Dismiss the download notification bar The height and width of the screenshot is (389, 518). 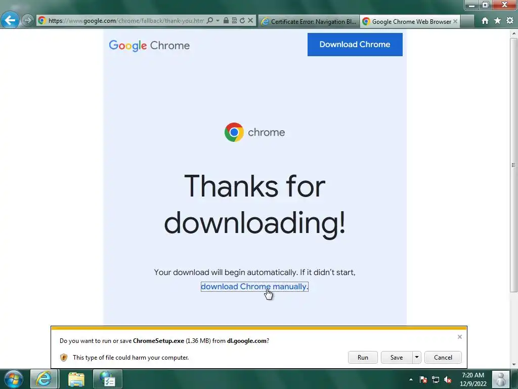[x=459, y=337]
